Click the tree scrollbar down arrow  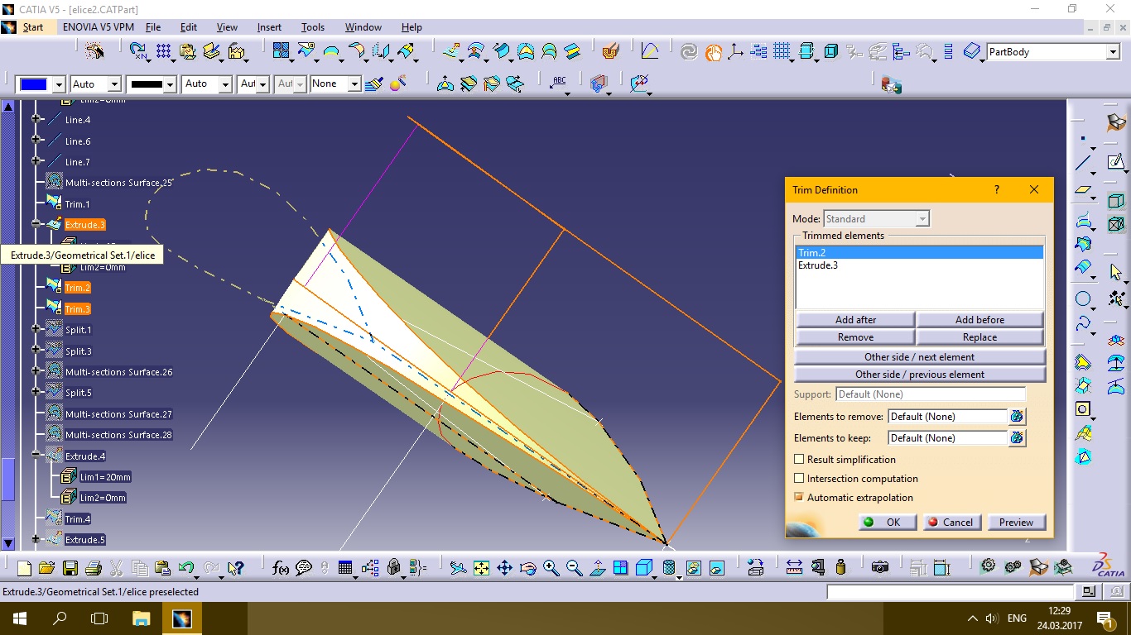click(8, 543)
